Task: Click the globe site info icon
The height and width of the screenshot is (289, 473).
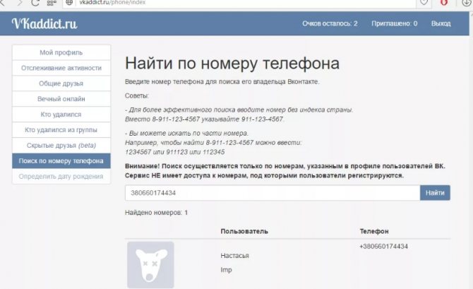Action: click(69, 2)
